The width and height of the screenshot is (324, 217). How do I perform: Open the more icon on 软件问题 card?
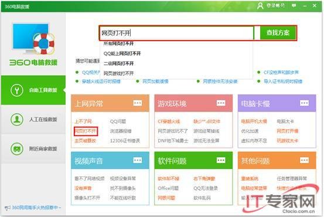pyautogui.click(x=221, y=160)
